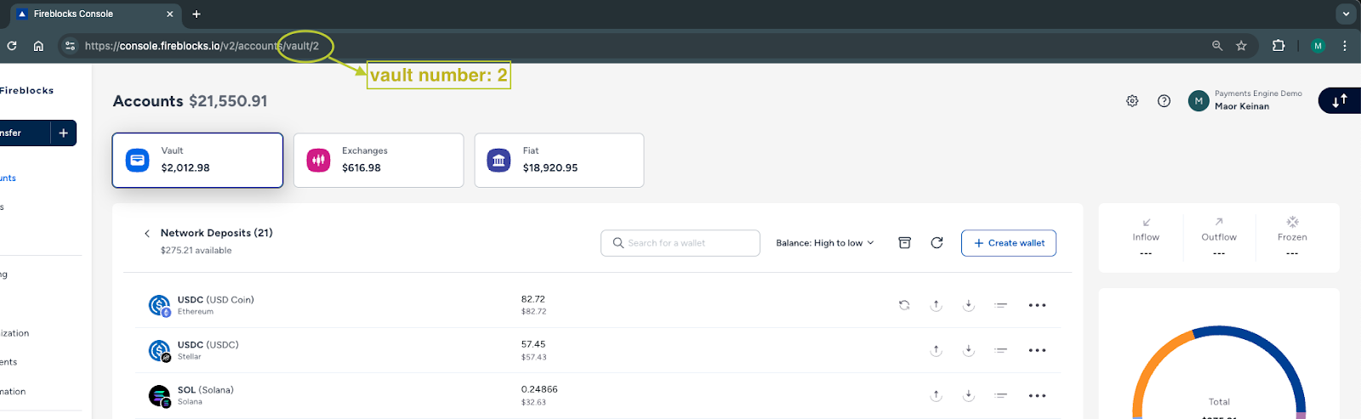Click the plus button next to Transfer
1361x419 pixels.
pyautogui.click(x=64, y=133)
